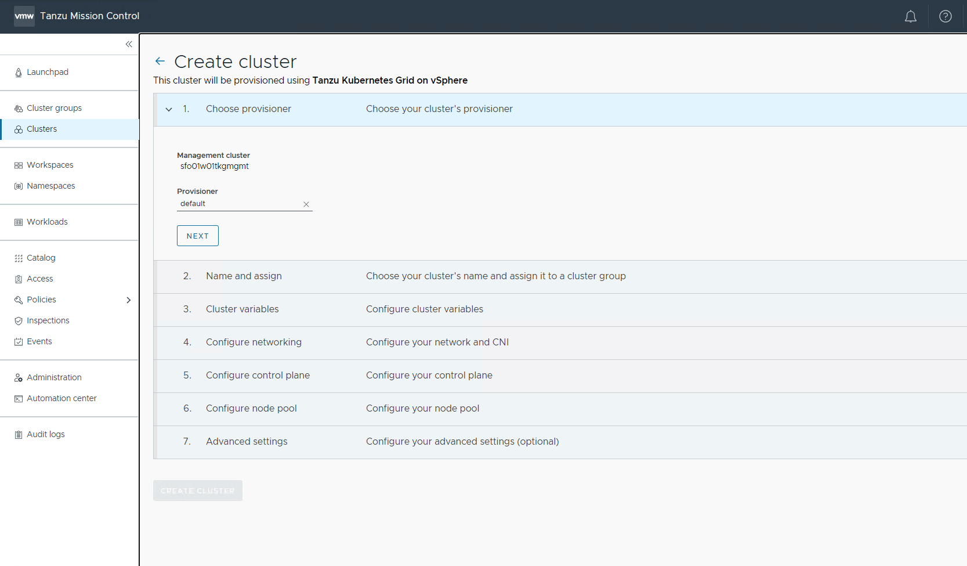Click the 'Configure cluster variables' description
Viewport: 967px width, 566px height.
coord(425,309)
